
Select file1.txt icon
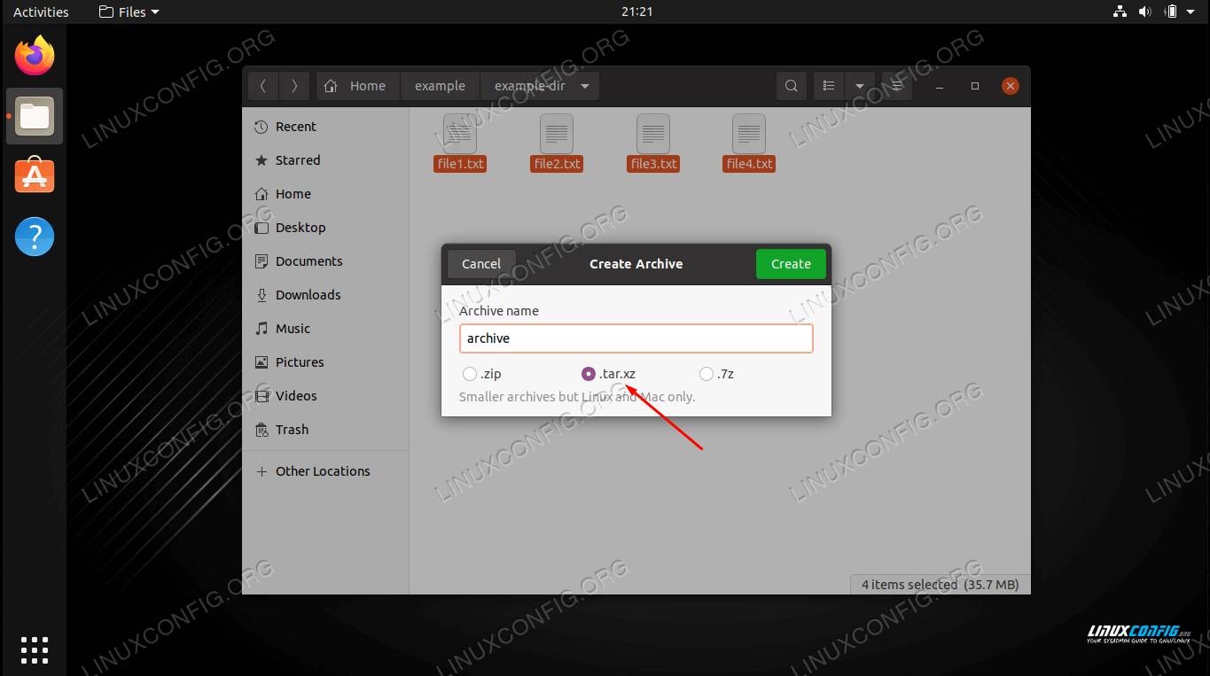point(460,134)
